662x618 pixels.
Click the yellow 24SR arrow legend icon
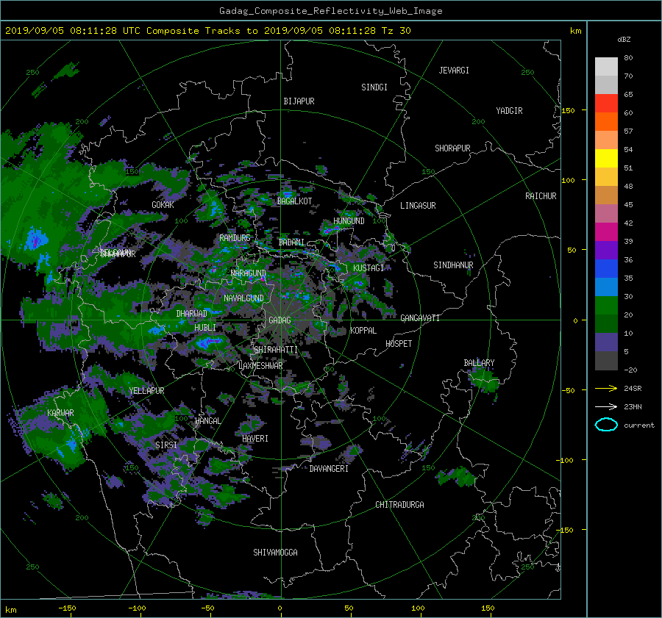[x=606, y=388]
